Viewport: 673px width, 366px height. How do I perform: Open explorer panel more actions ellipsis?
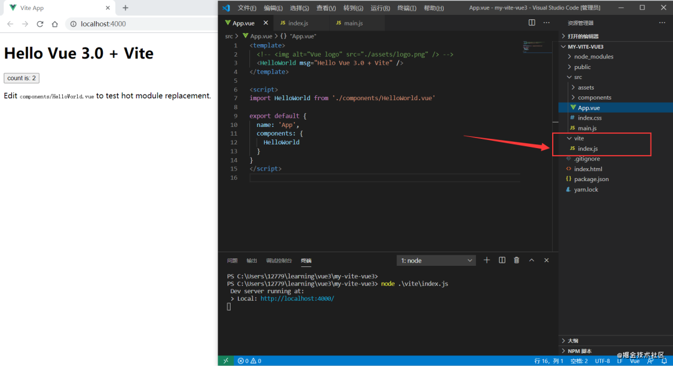tap(662, 22)
